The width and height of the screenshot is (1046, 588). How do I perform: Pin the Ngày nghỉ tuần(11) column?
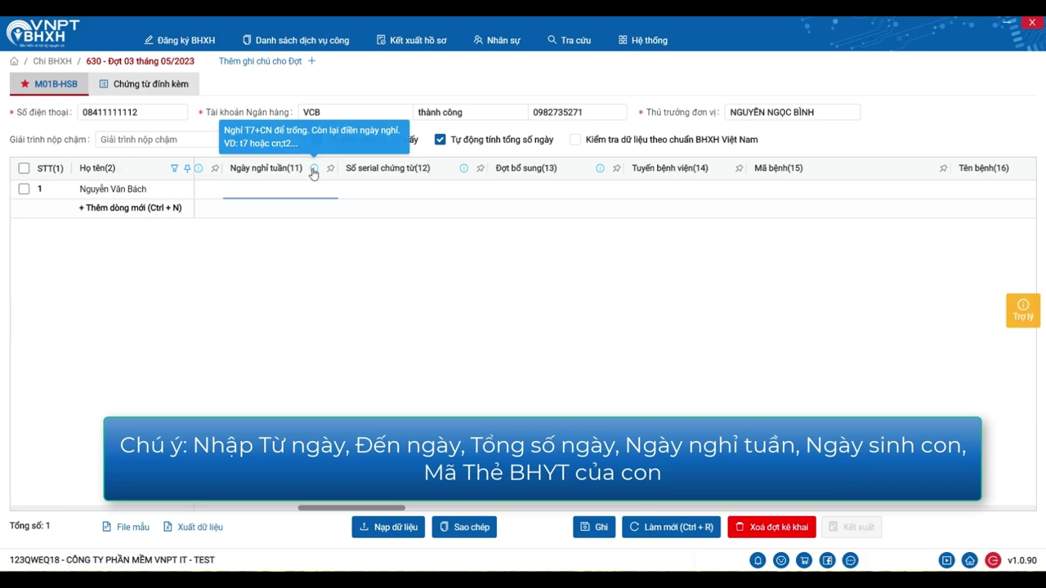click(x=330, y=168)
